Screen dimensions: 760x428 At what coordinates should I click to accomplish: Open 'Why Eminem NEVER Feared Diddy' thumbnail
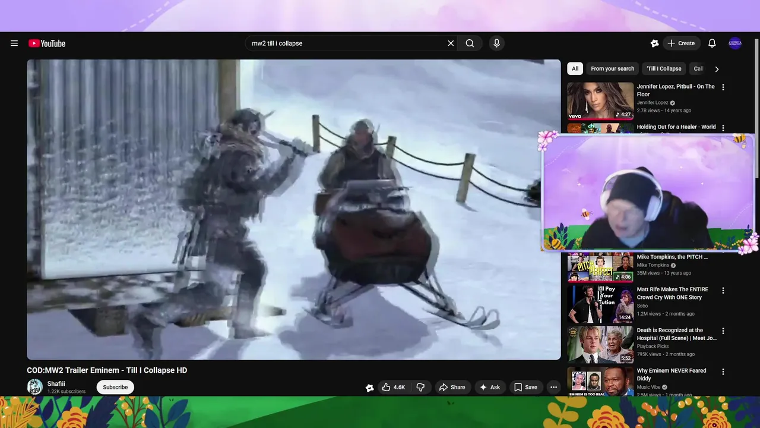point(600,382)
